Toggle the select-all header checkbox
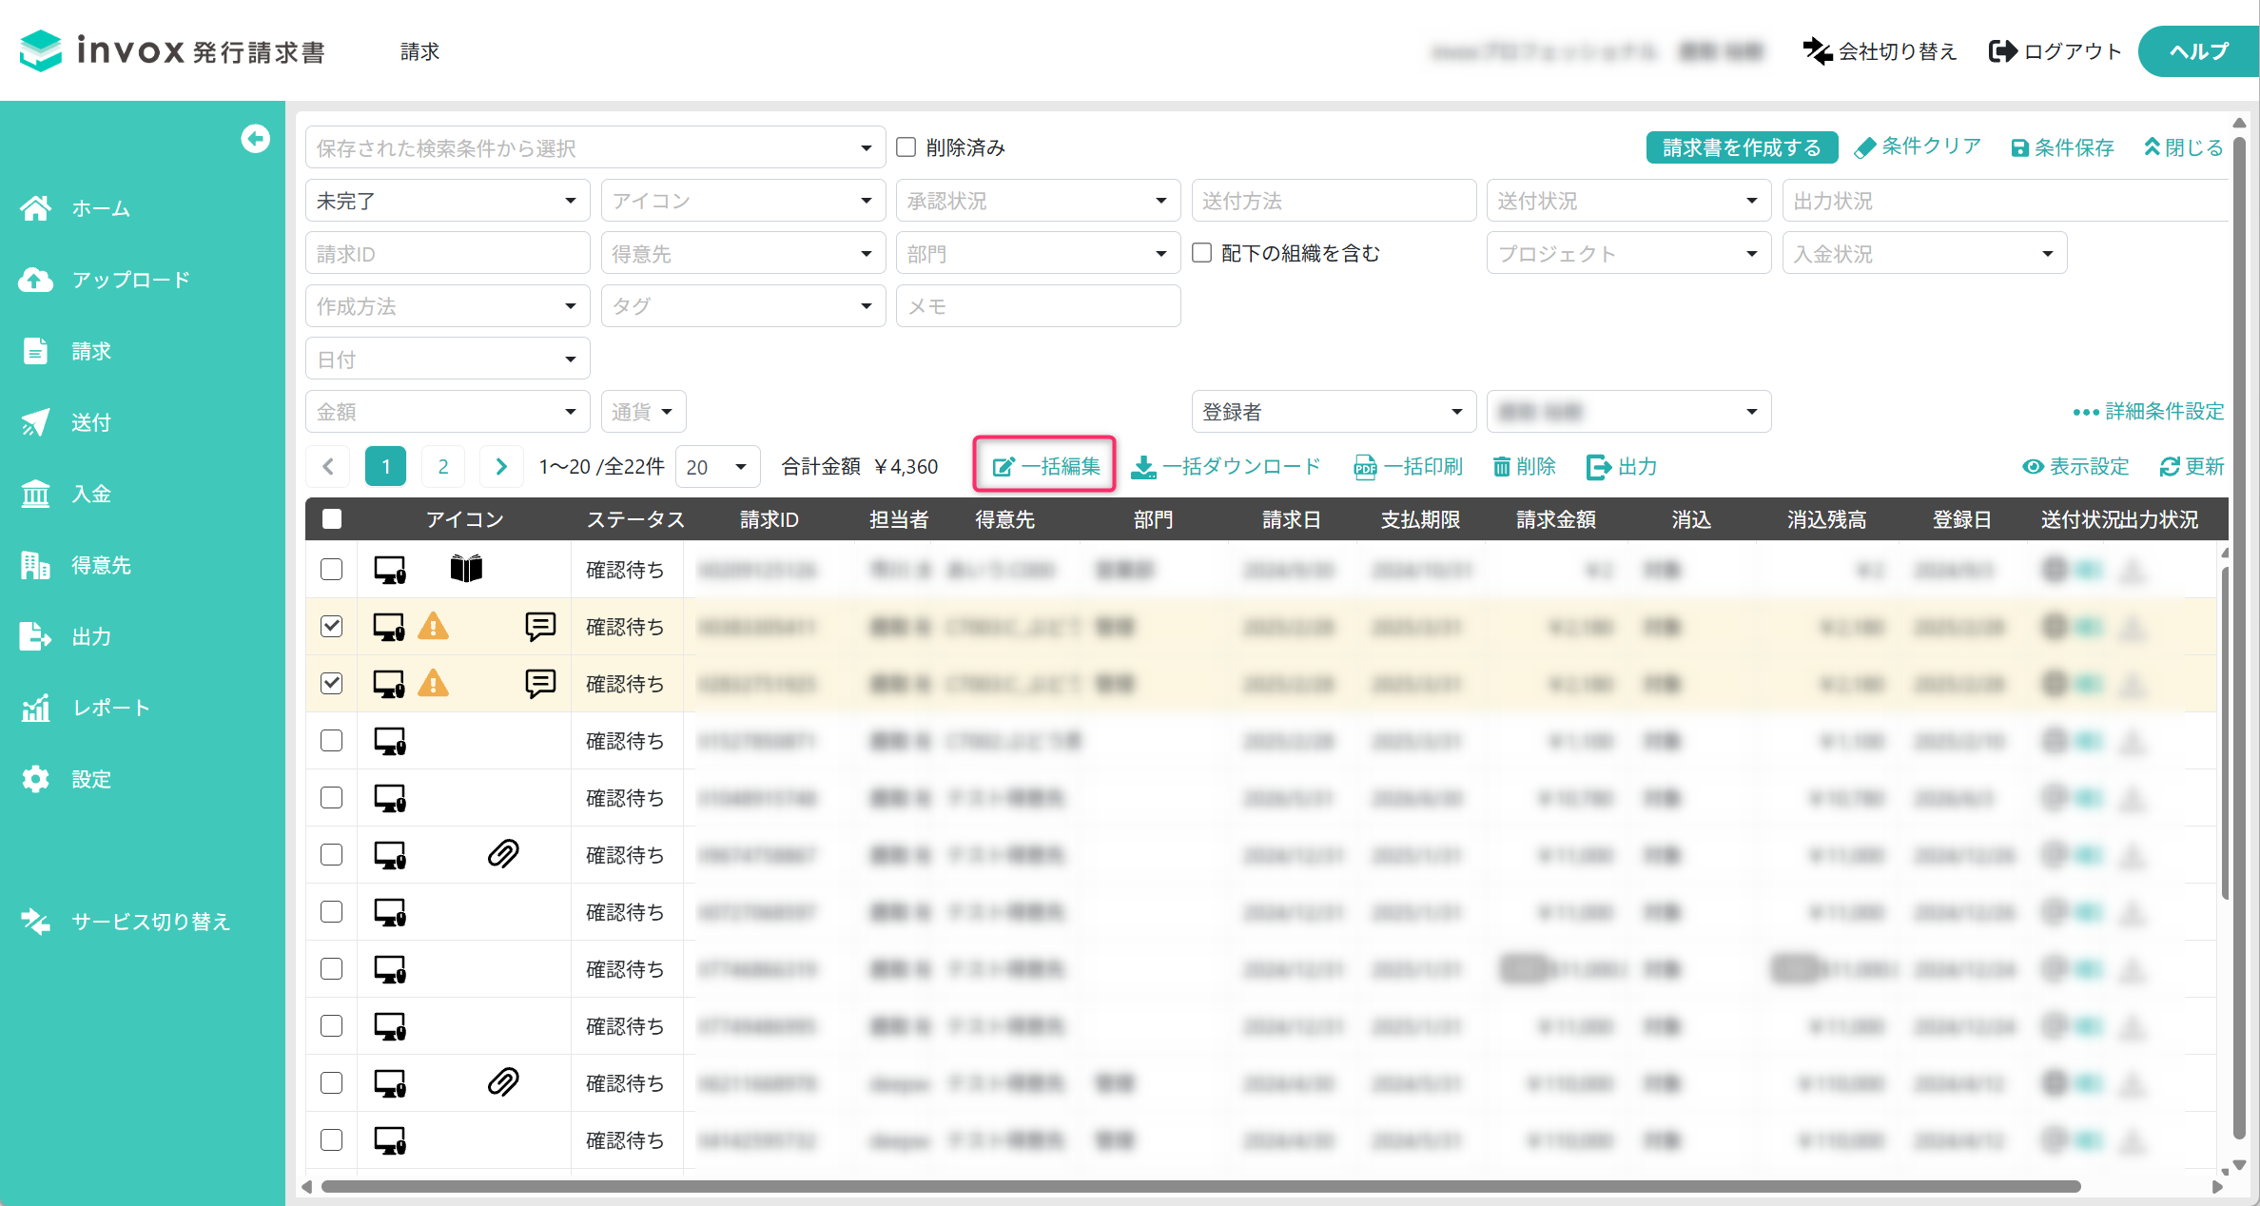The height and width of the screenshot is (1206, 2260). click(332, 518)
